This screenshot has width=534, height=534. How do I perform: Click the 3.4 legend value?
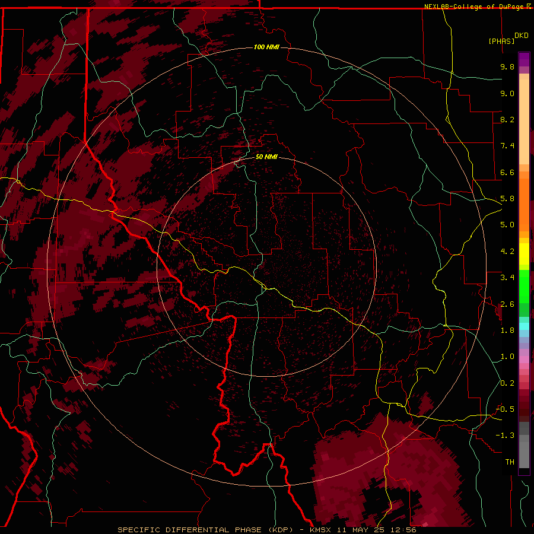pos(507,278)
